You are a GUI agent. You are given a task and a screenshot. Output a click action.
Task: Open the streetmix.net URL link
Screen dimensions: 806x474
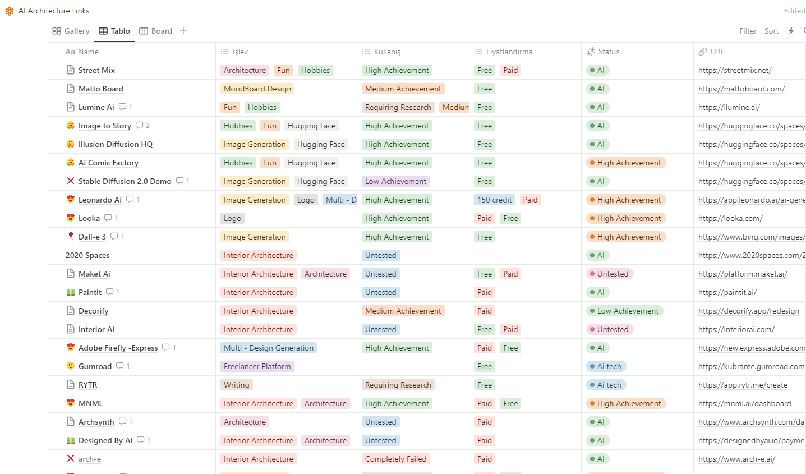pyautogui.click(x=735, y=70)
